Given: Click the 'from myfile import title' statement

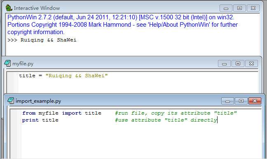Looking at the screenshot, I should tap(62, 113).
